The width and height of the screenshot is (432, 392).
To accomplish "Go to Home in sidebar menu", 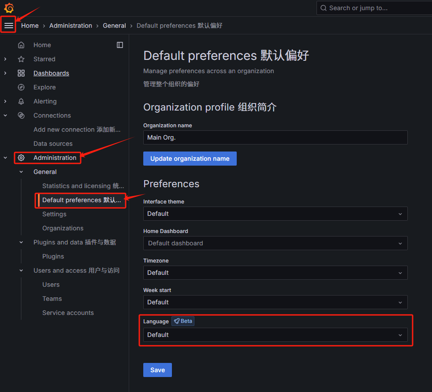I will click(42, 45).
